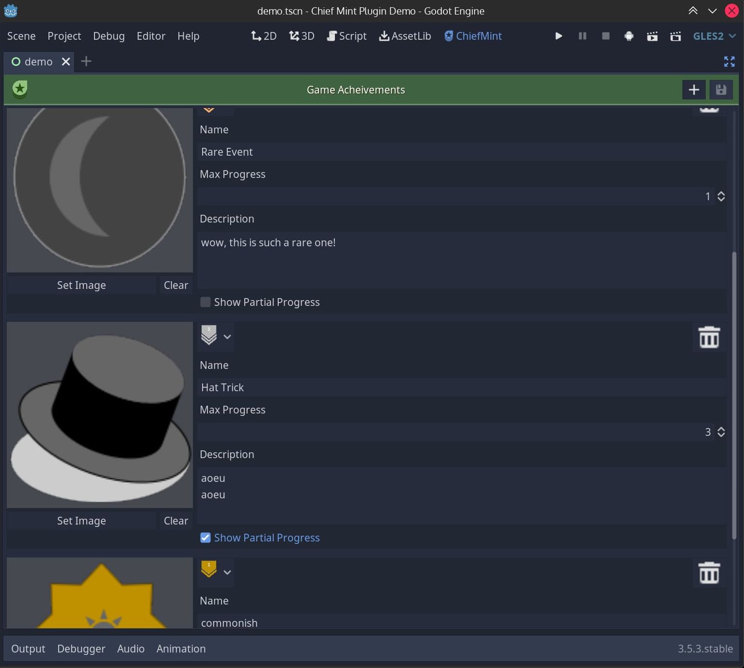Click the green star badge icon
Viewport: 744px width, 668px height.
20,89
